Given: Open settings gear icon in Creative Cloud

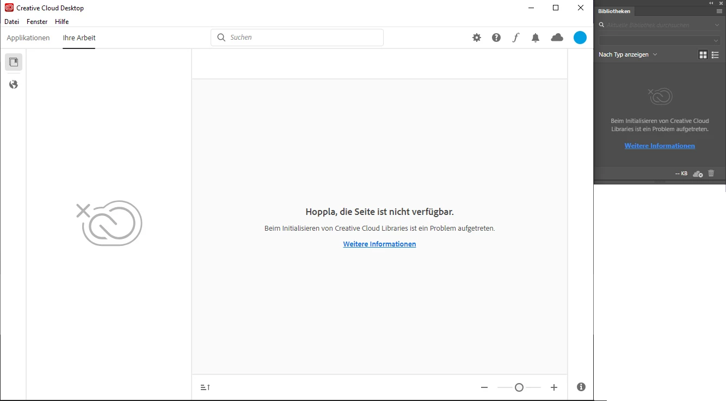Looking at the screenshot, I should (477, 38).
